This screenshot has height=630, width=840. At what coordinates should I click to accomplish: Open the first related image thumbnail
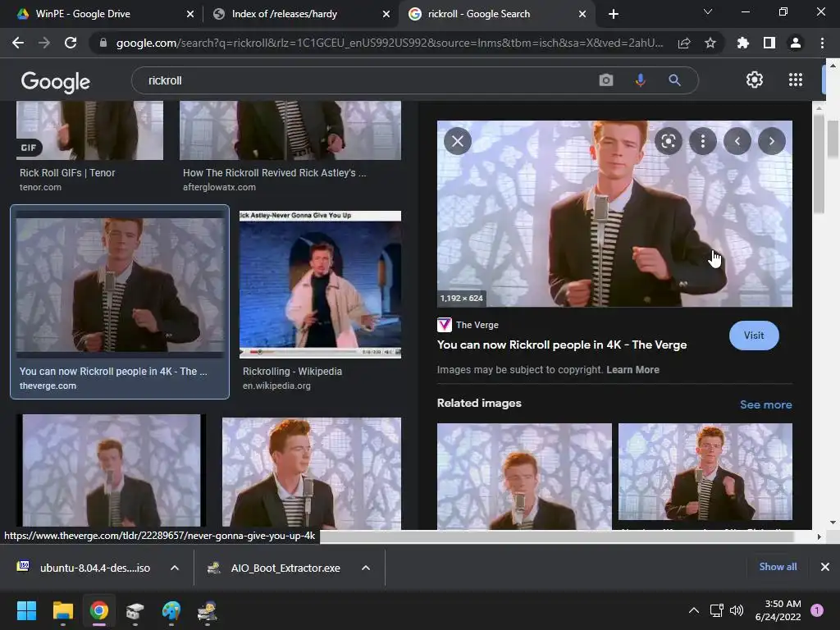524,477
